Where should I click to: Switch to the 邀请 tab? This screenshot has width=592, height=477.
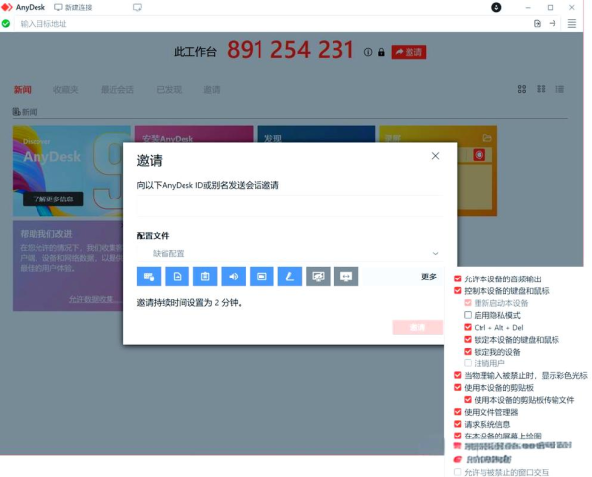tap(212, 90)
